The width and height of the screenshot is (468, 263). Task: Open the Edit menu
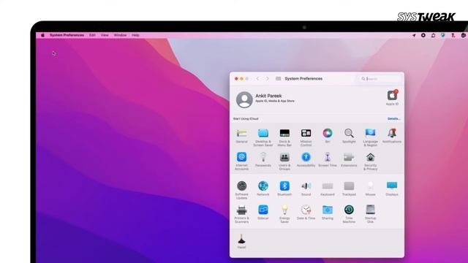[x=92, y=35]
